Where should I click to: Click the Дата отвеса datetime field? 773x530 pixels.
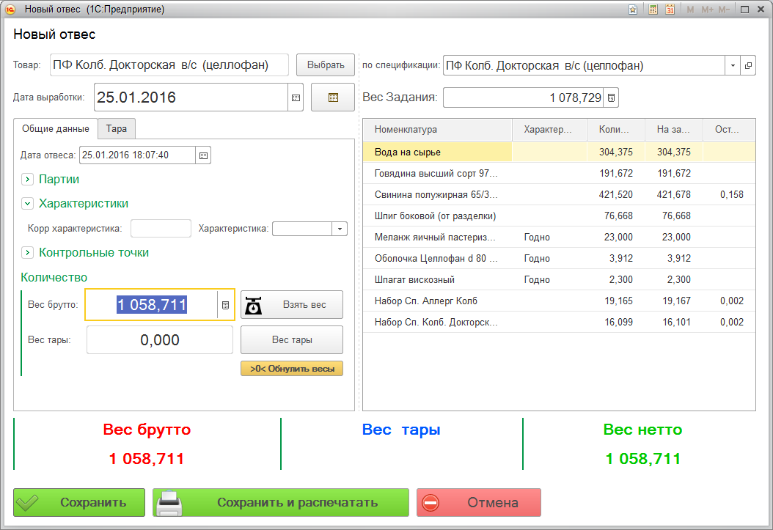(138, 155)
